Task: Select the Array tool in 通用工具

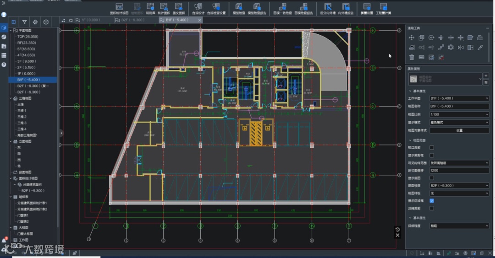Action: [x=441, y=48]
